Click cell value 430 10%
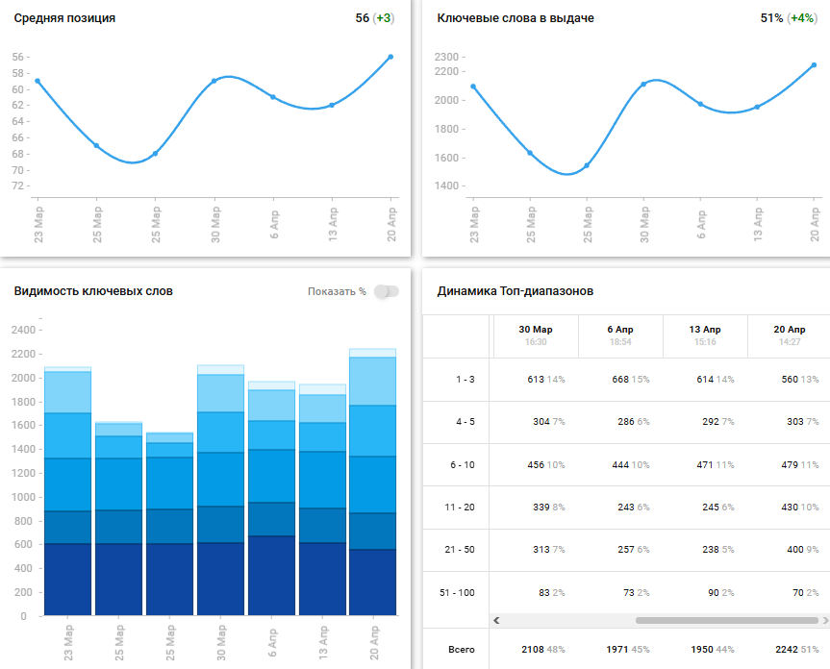830x669 pixels. click(x=800, y=508)
